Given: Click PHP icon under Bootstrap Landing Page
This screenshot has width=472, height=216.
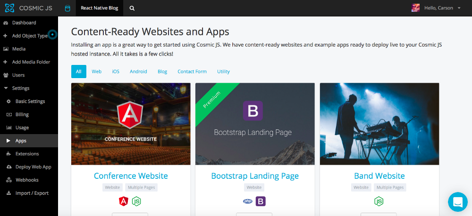Looking at the screenshot, I should point(248,201).
